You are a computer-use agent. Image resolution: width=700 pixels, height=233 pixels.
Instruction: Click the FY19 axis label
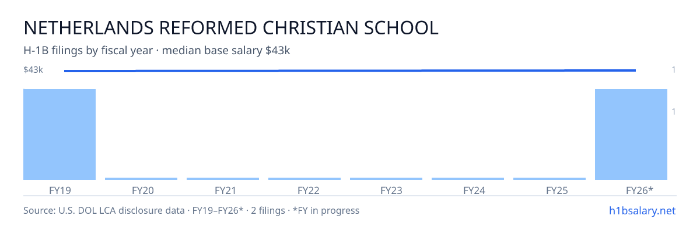coord(60,190)
